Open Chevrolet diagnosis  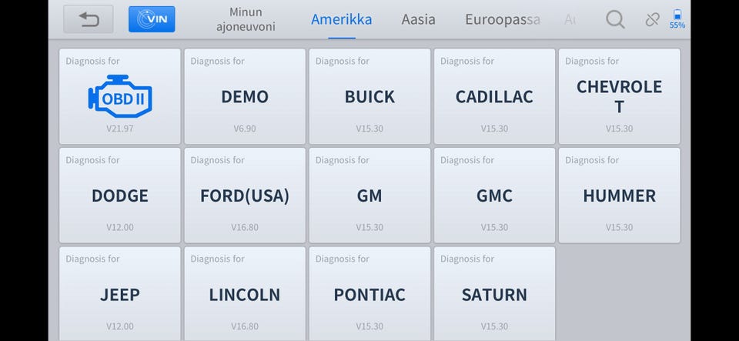tap(619, 97)
